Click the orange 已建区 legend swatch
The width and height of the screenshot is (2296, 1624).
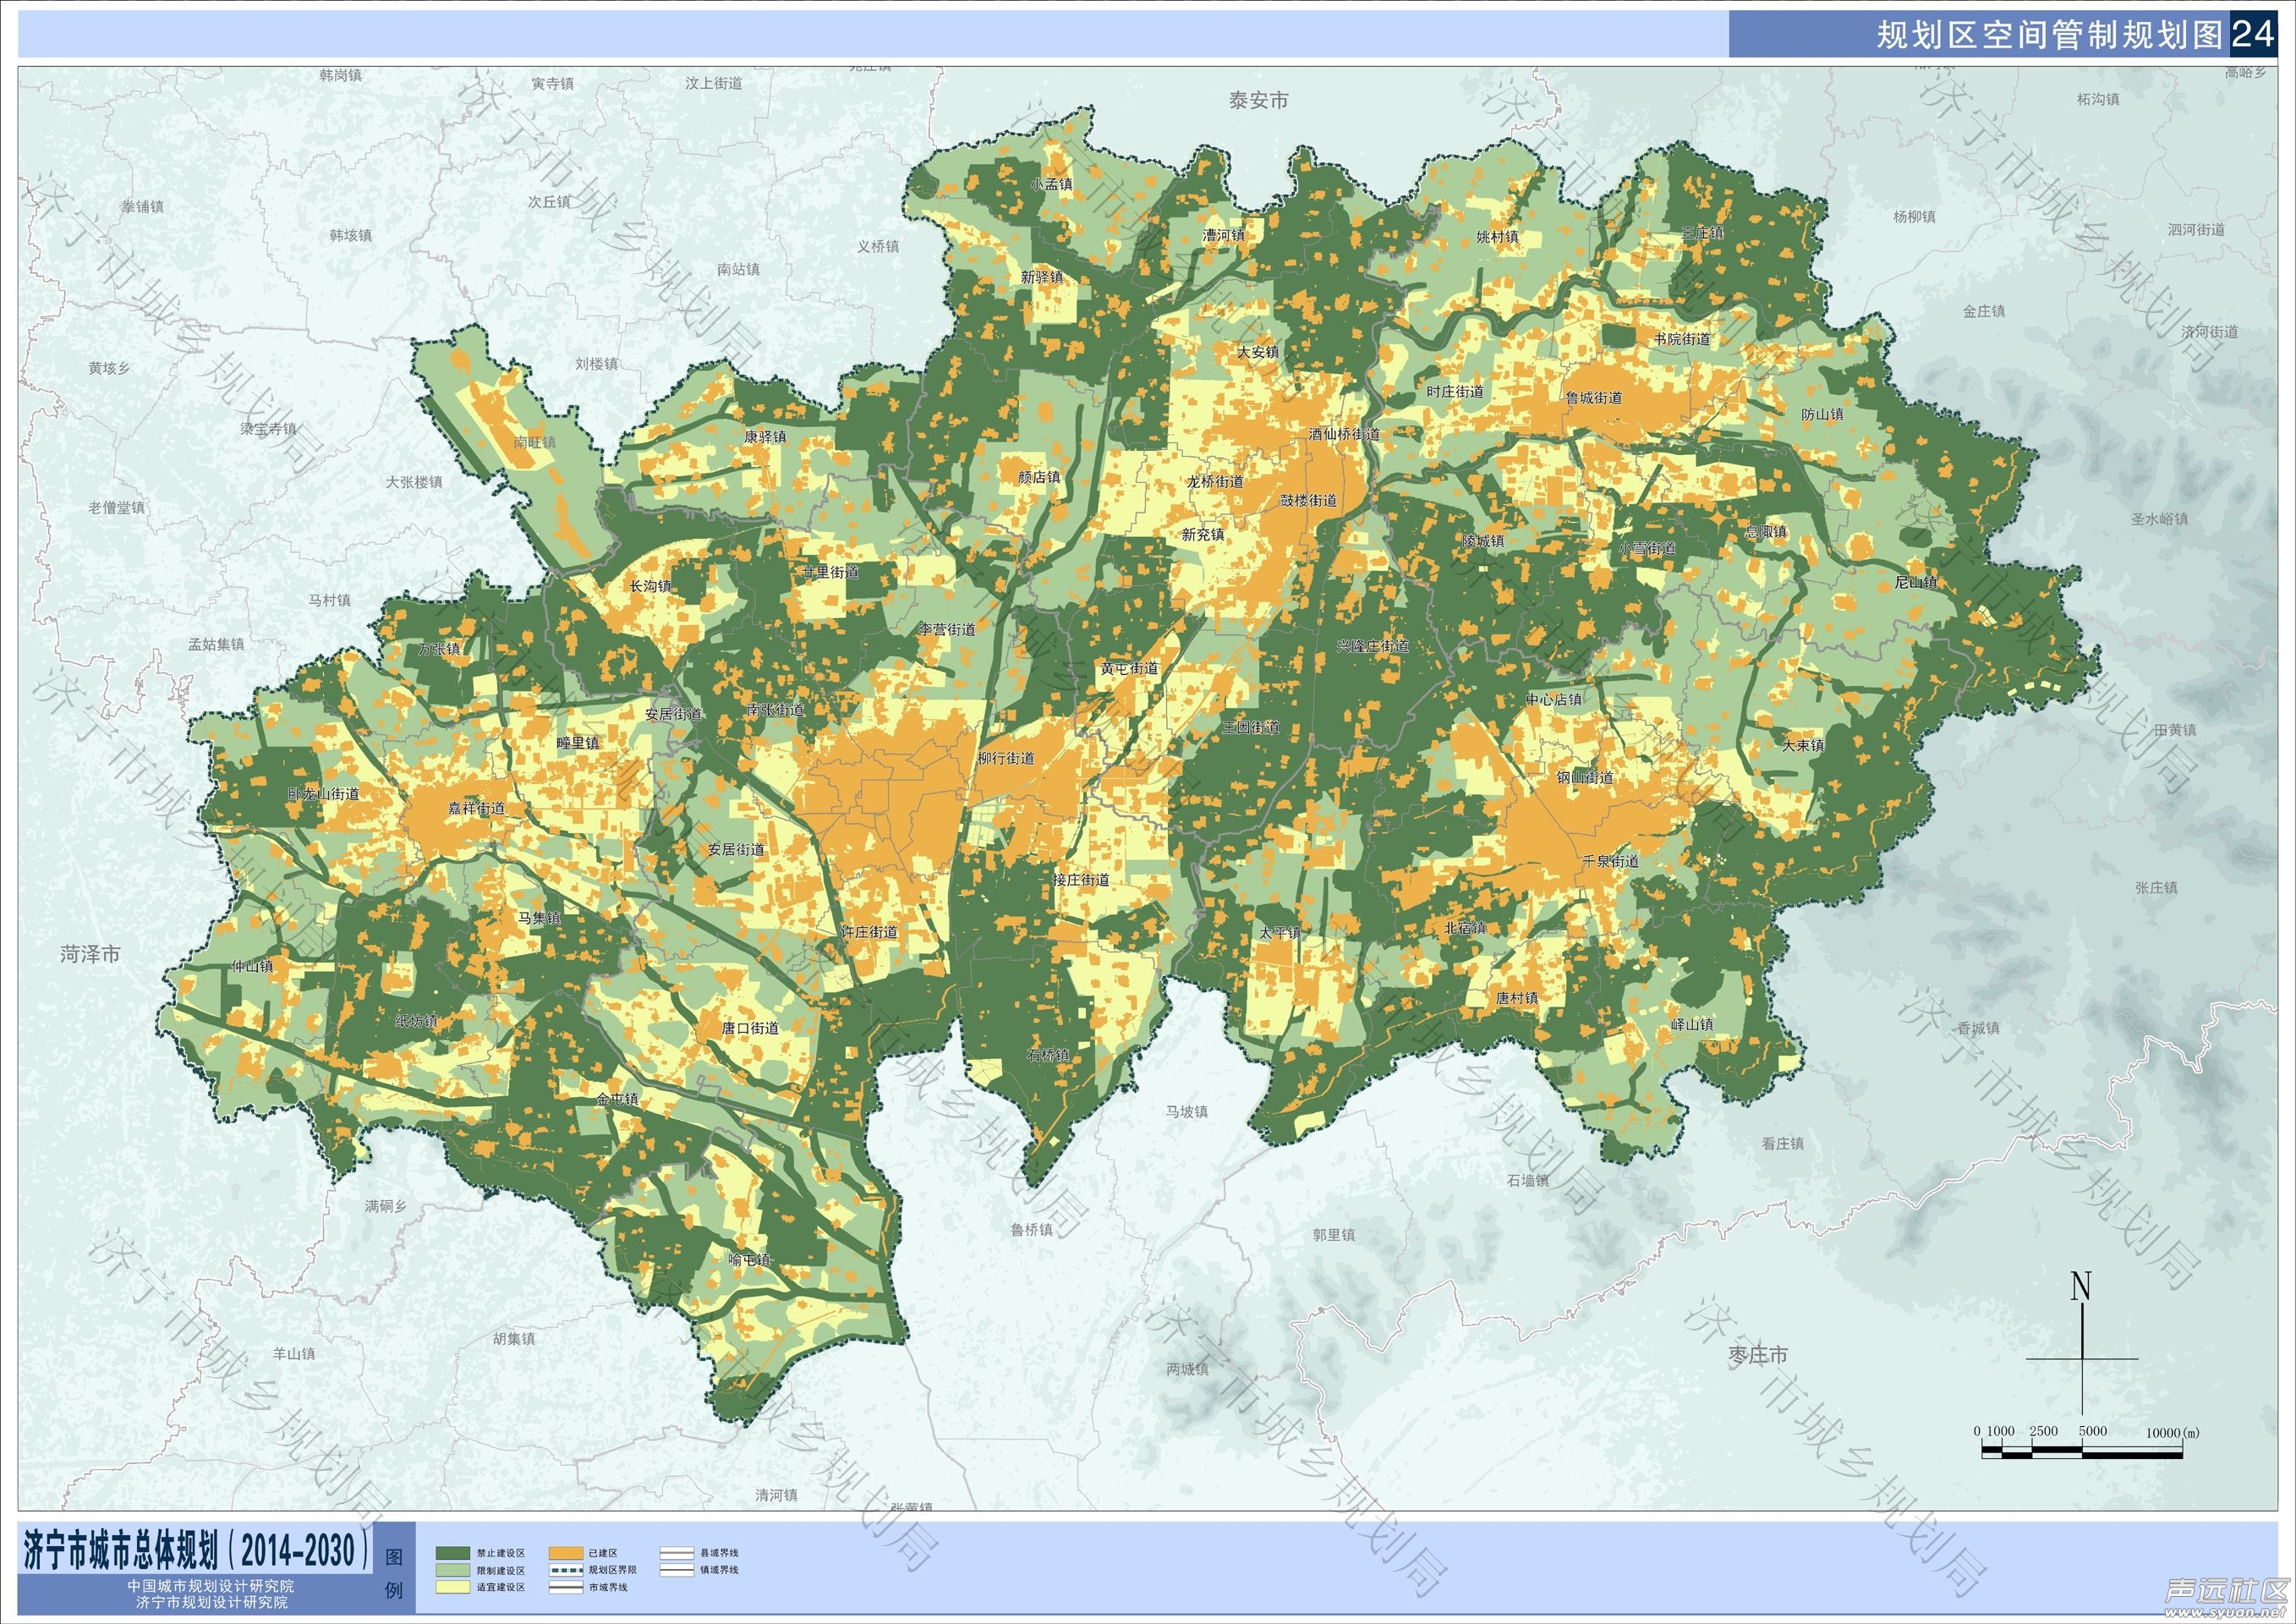(566, 1553)
